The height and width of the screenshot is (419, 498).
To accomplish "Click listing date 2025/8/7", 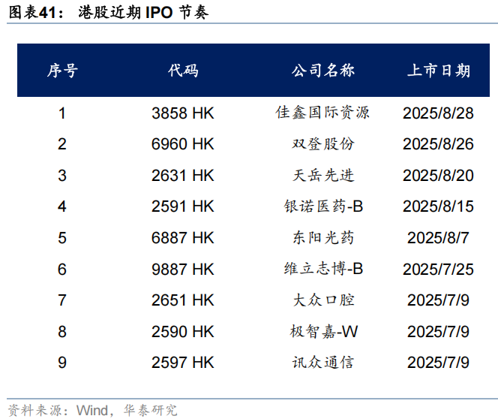I will pyautogui.click(x=438, y=238).
